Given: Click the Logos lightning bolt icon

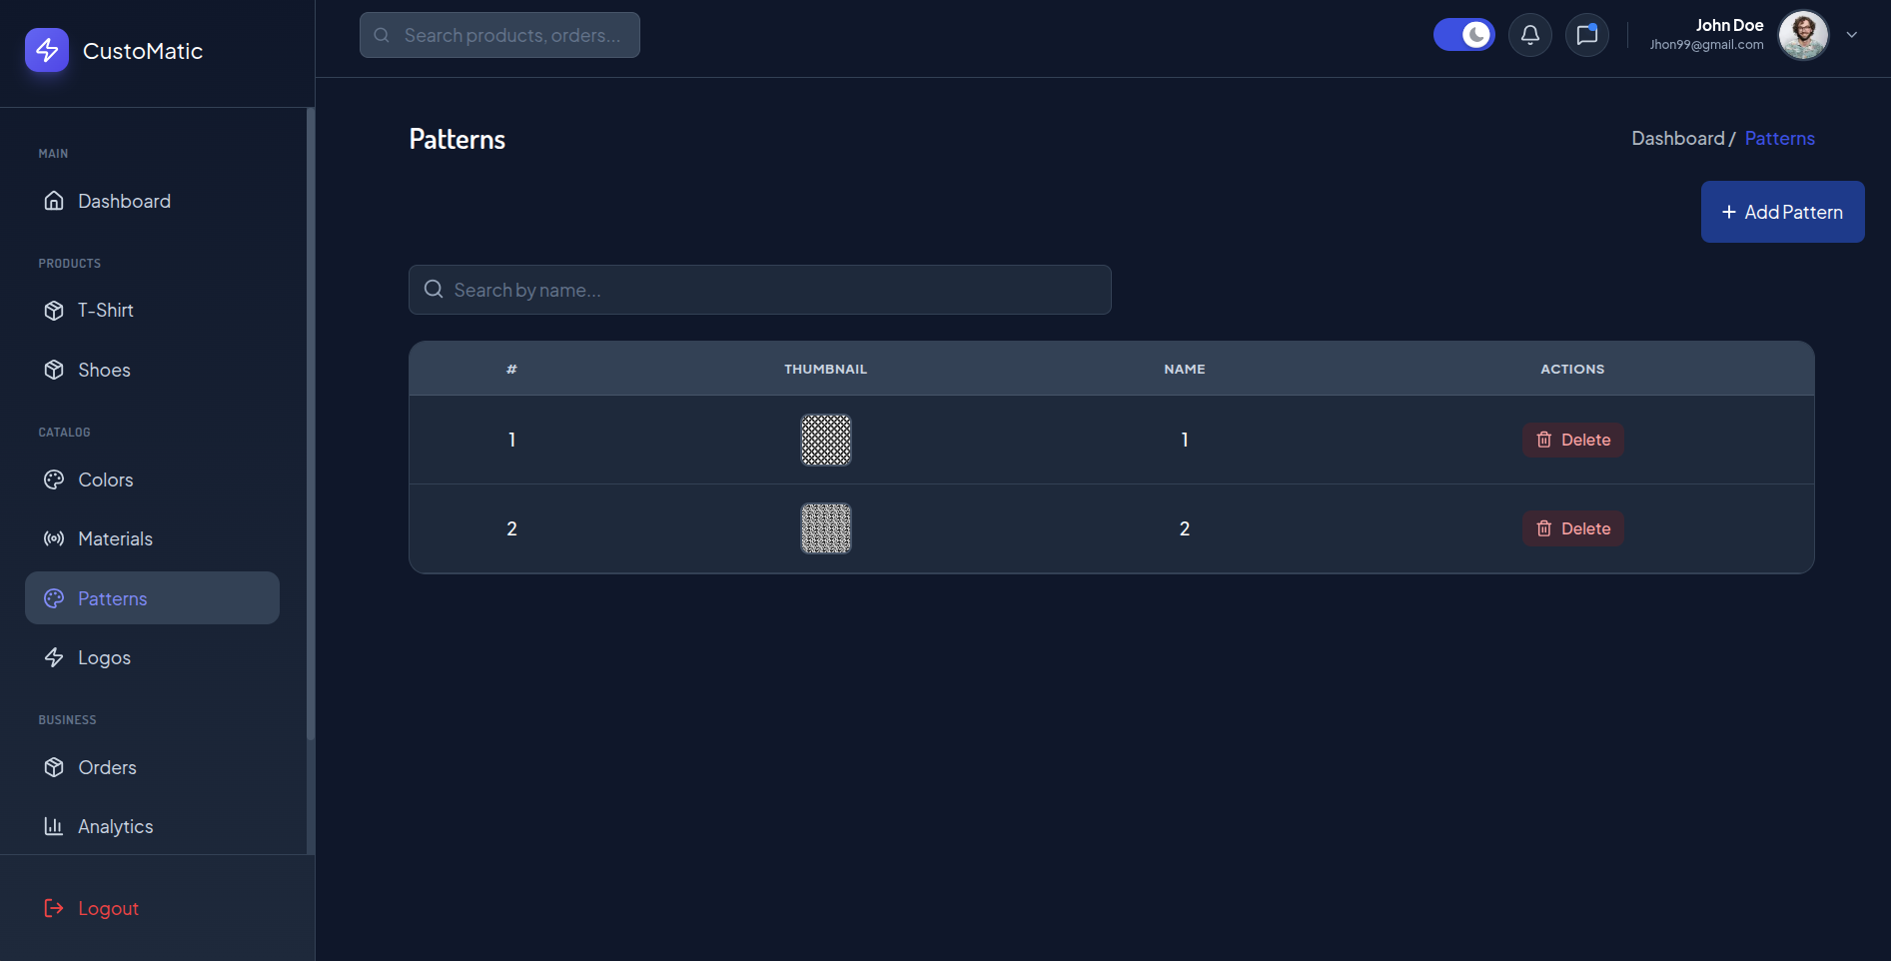Looking at the screenshot, I should pos(54,657).
